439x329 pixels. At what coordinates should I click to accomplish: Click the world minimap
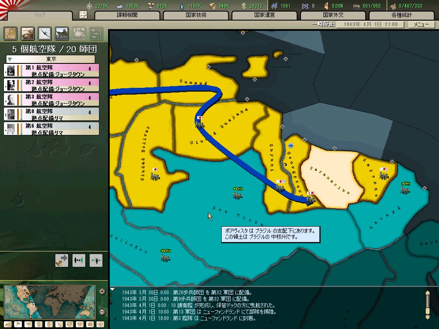(x=50, y=302)
